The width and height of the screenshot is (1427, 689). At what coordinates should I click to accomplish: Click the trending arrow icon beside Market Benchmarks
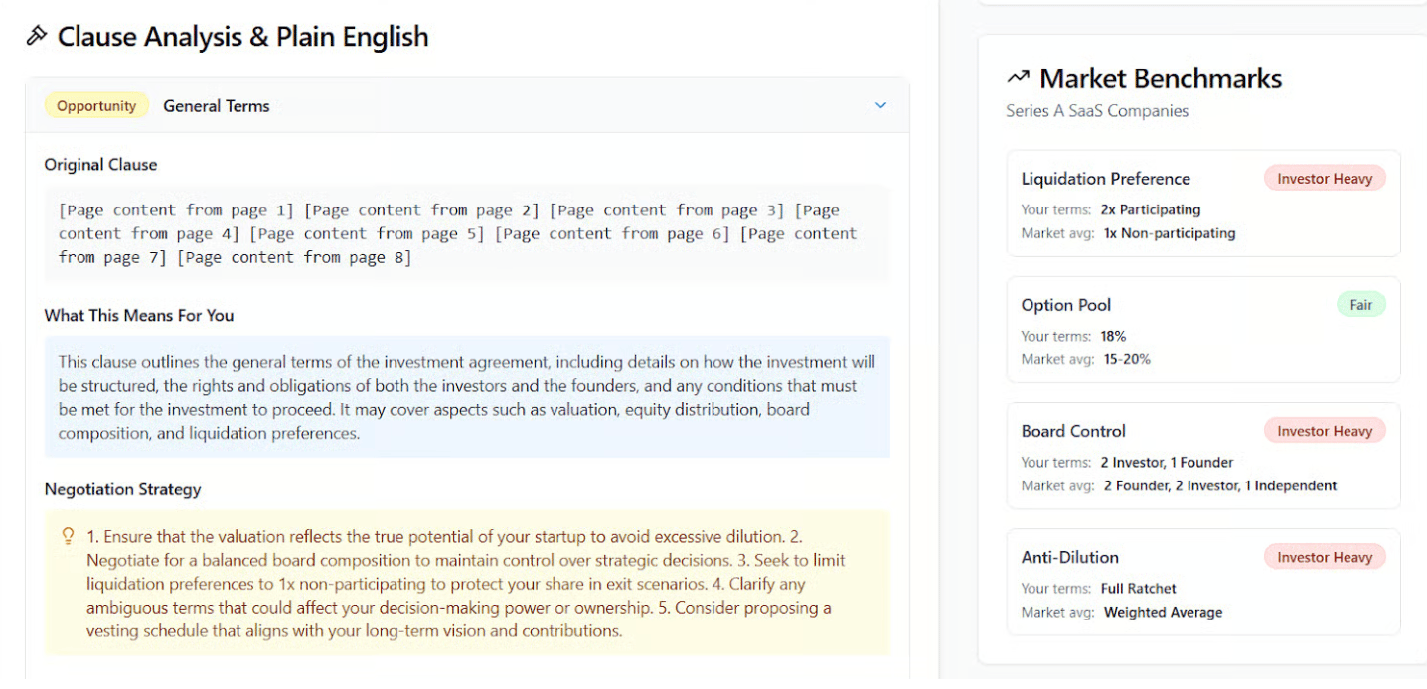[1018, 78]
